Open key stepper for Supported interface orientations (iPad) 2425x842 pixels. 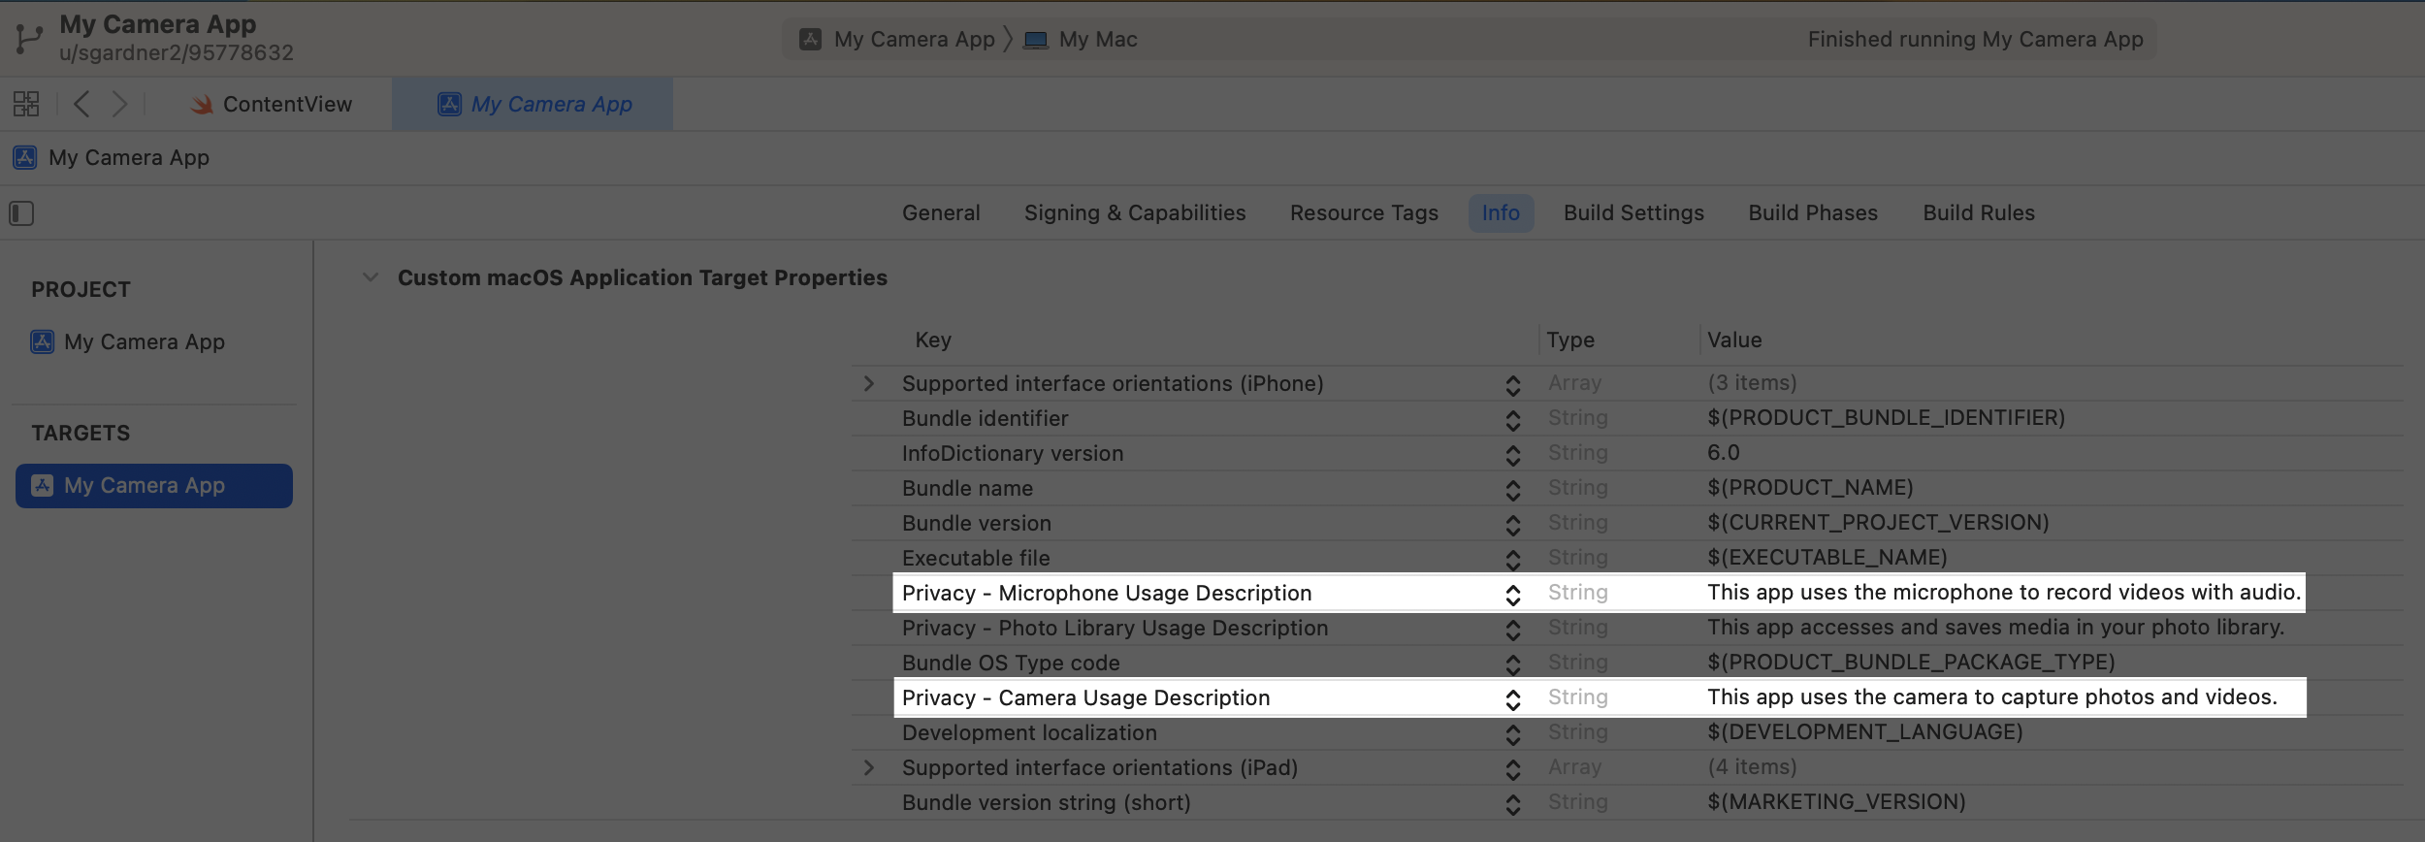coord(1512,769)
